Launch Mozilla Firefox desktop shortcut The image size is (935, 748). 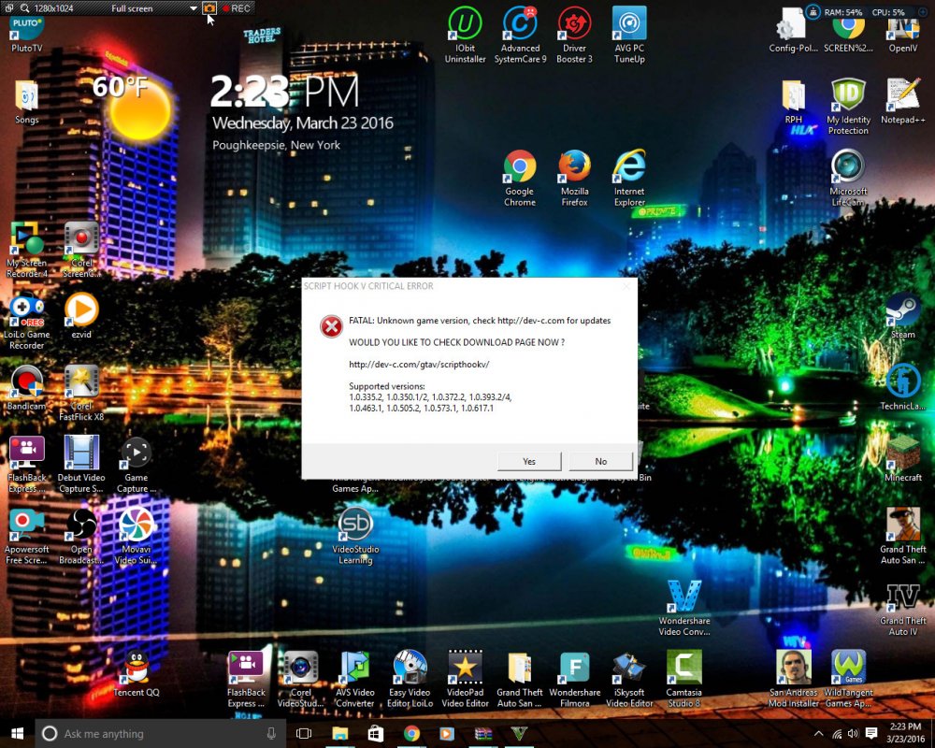(x=574, y=178)
